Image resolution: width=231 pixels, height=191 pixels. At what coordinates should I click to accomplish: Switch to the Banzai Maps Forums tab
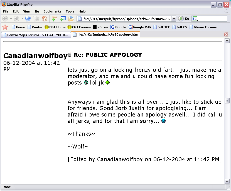point(36,35)
